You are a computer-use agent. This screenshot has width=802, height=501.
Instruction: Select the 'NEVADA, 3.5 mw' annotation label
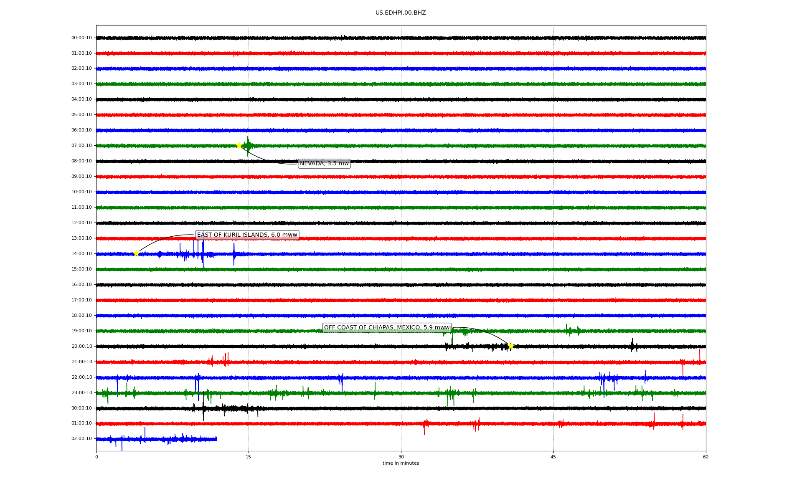click(x=324, y=164)
